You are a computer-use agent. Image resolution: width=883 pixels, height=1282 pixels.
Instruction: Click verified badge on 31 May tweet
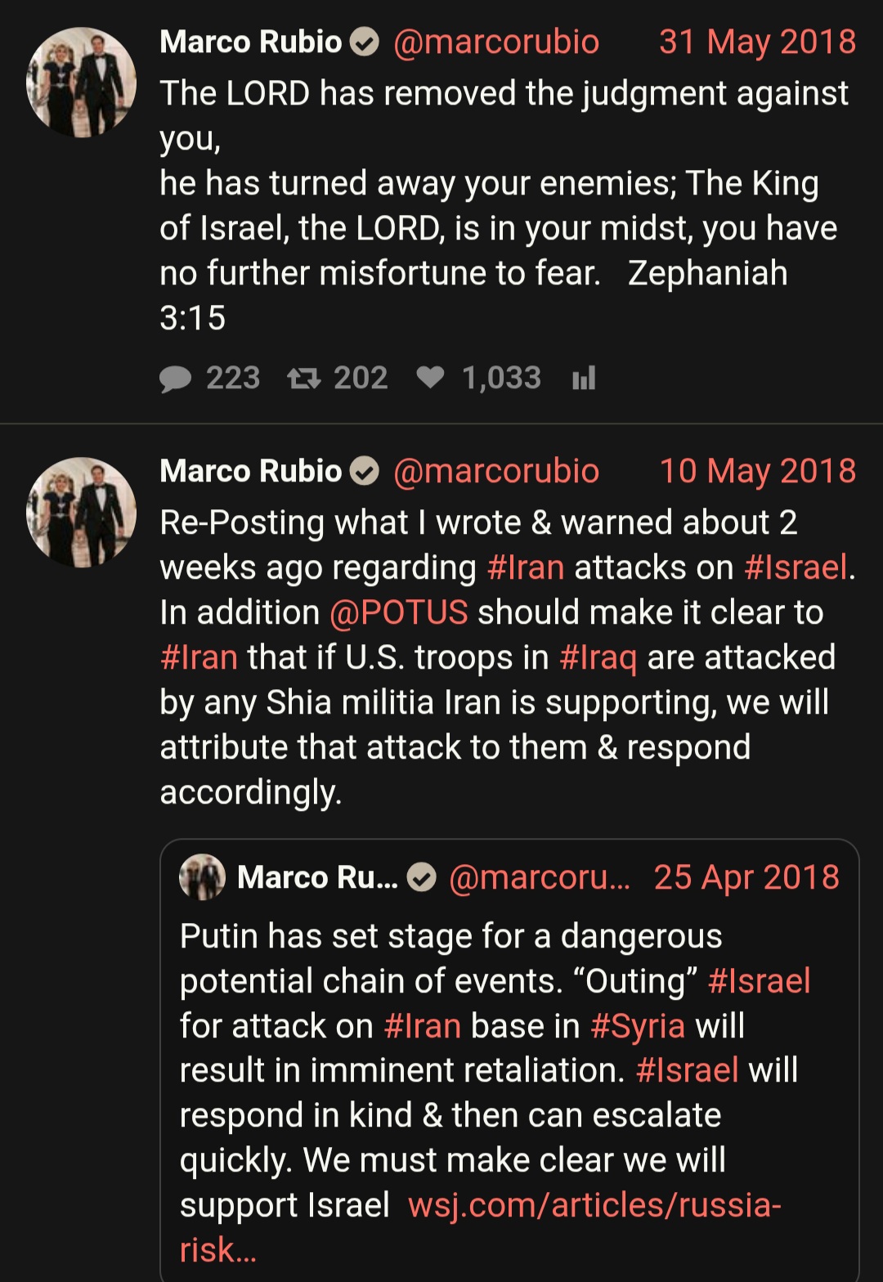365,42
